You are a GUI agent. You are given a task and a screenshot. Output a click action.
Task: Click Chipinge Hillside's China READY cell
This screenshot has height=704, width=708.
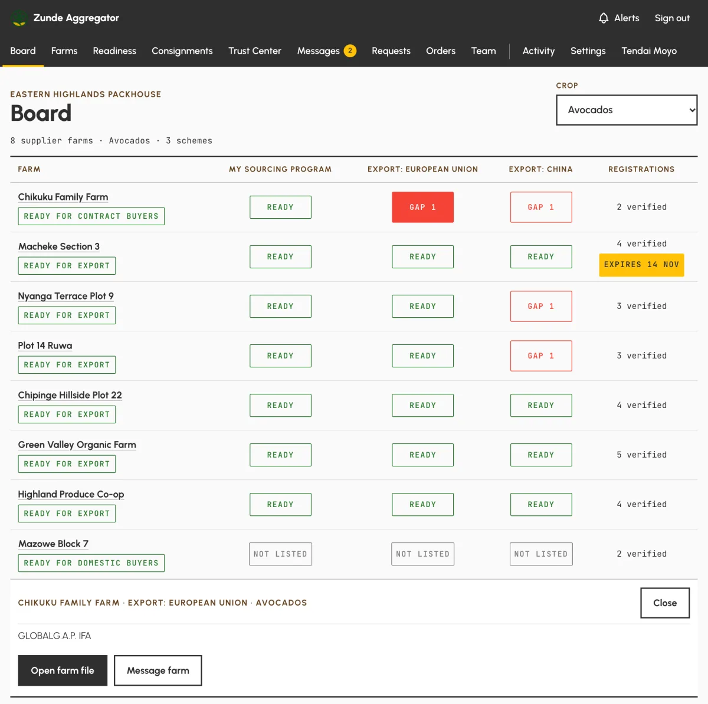click(541, 405)
